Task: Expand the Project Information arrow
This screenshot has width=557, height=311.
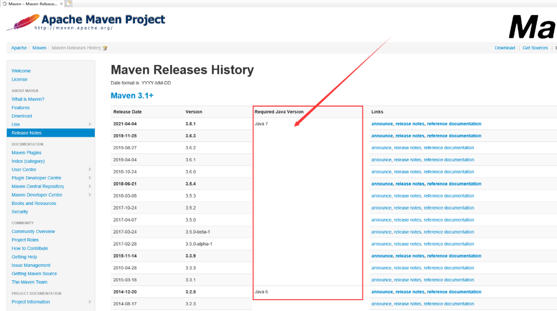Action: [x=90, y=302]
